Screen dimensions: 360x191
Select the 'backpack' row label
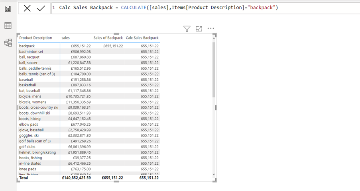click(27, 46)
